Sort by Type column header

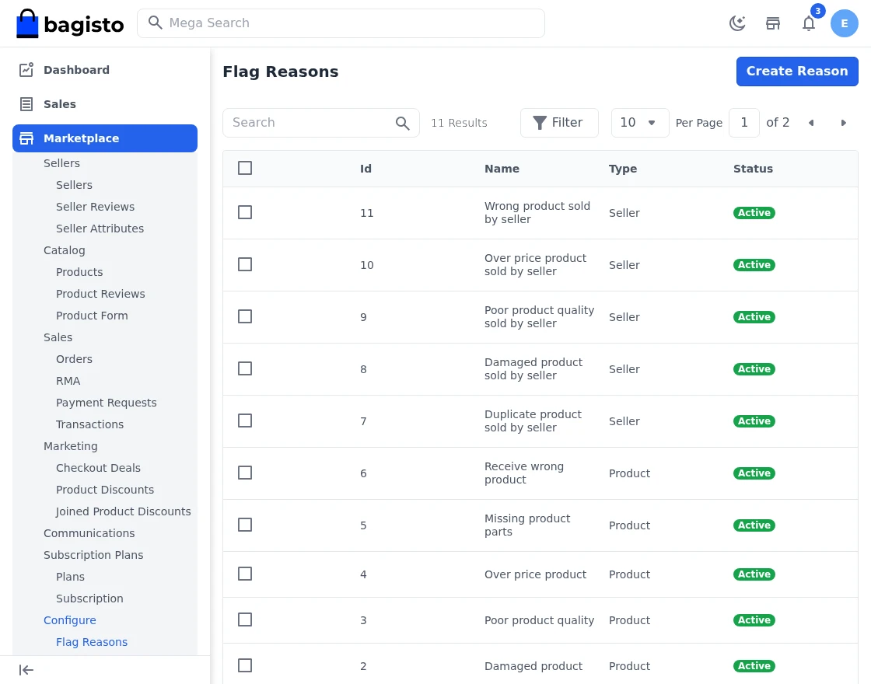click(x=623, y=169)
